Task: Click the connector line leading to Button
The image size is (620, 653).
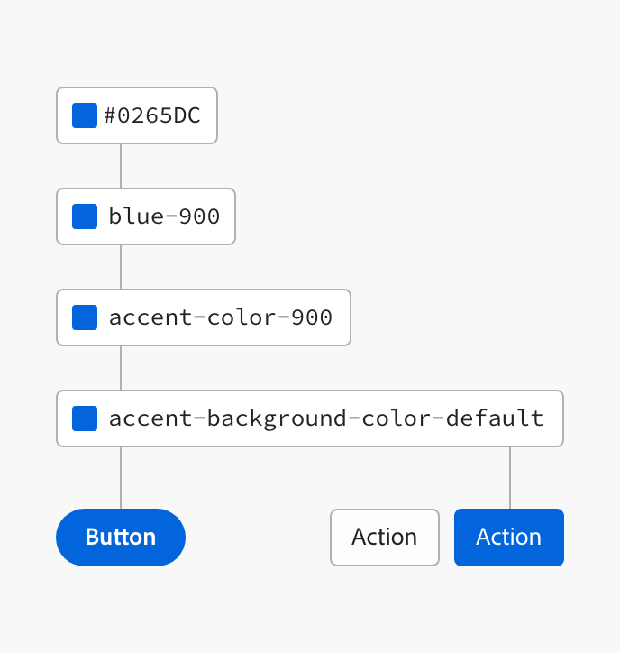Action: coord(121,478)
